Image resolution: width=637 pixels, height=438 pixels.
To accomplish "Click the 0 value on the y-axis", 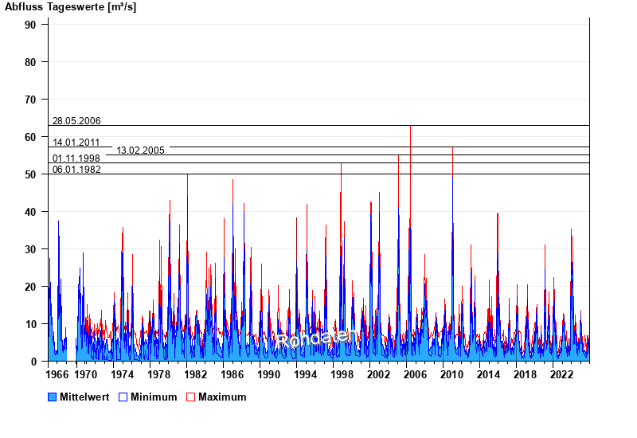I will (x=33, y=362).
